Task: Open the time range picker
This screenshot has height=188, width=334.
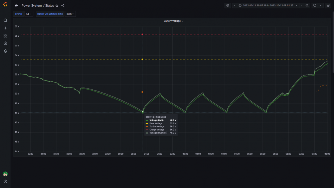Action: [268, 6]
